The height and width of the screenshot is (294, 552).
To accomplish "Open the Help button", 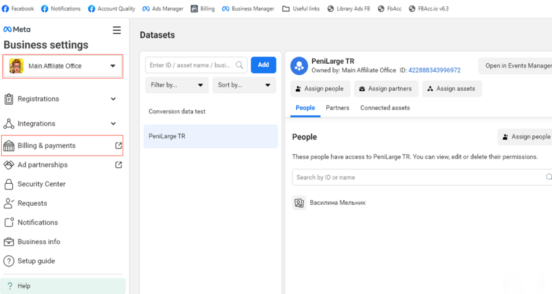I will tap(63, 286).
